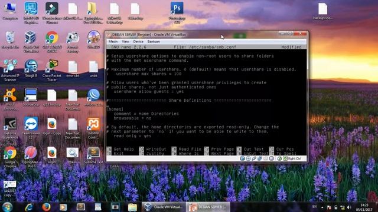
Task: Select the error cbt file icon
Action: [73, 68]
